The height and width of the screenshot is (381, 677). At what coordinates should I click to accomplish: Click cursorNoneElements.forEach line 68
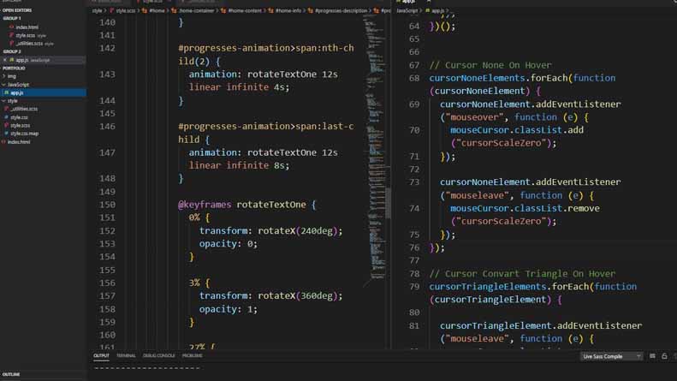522,78
